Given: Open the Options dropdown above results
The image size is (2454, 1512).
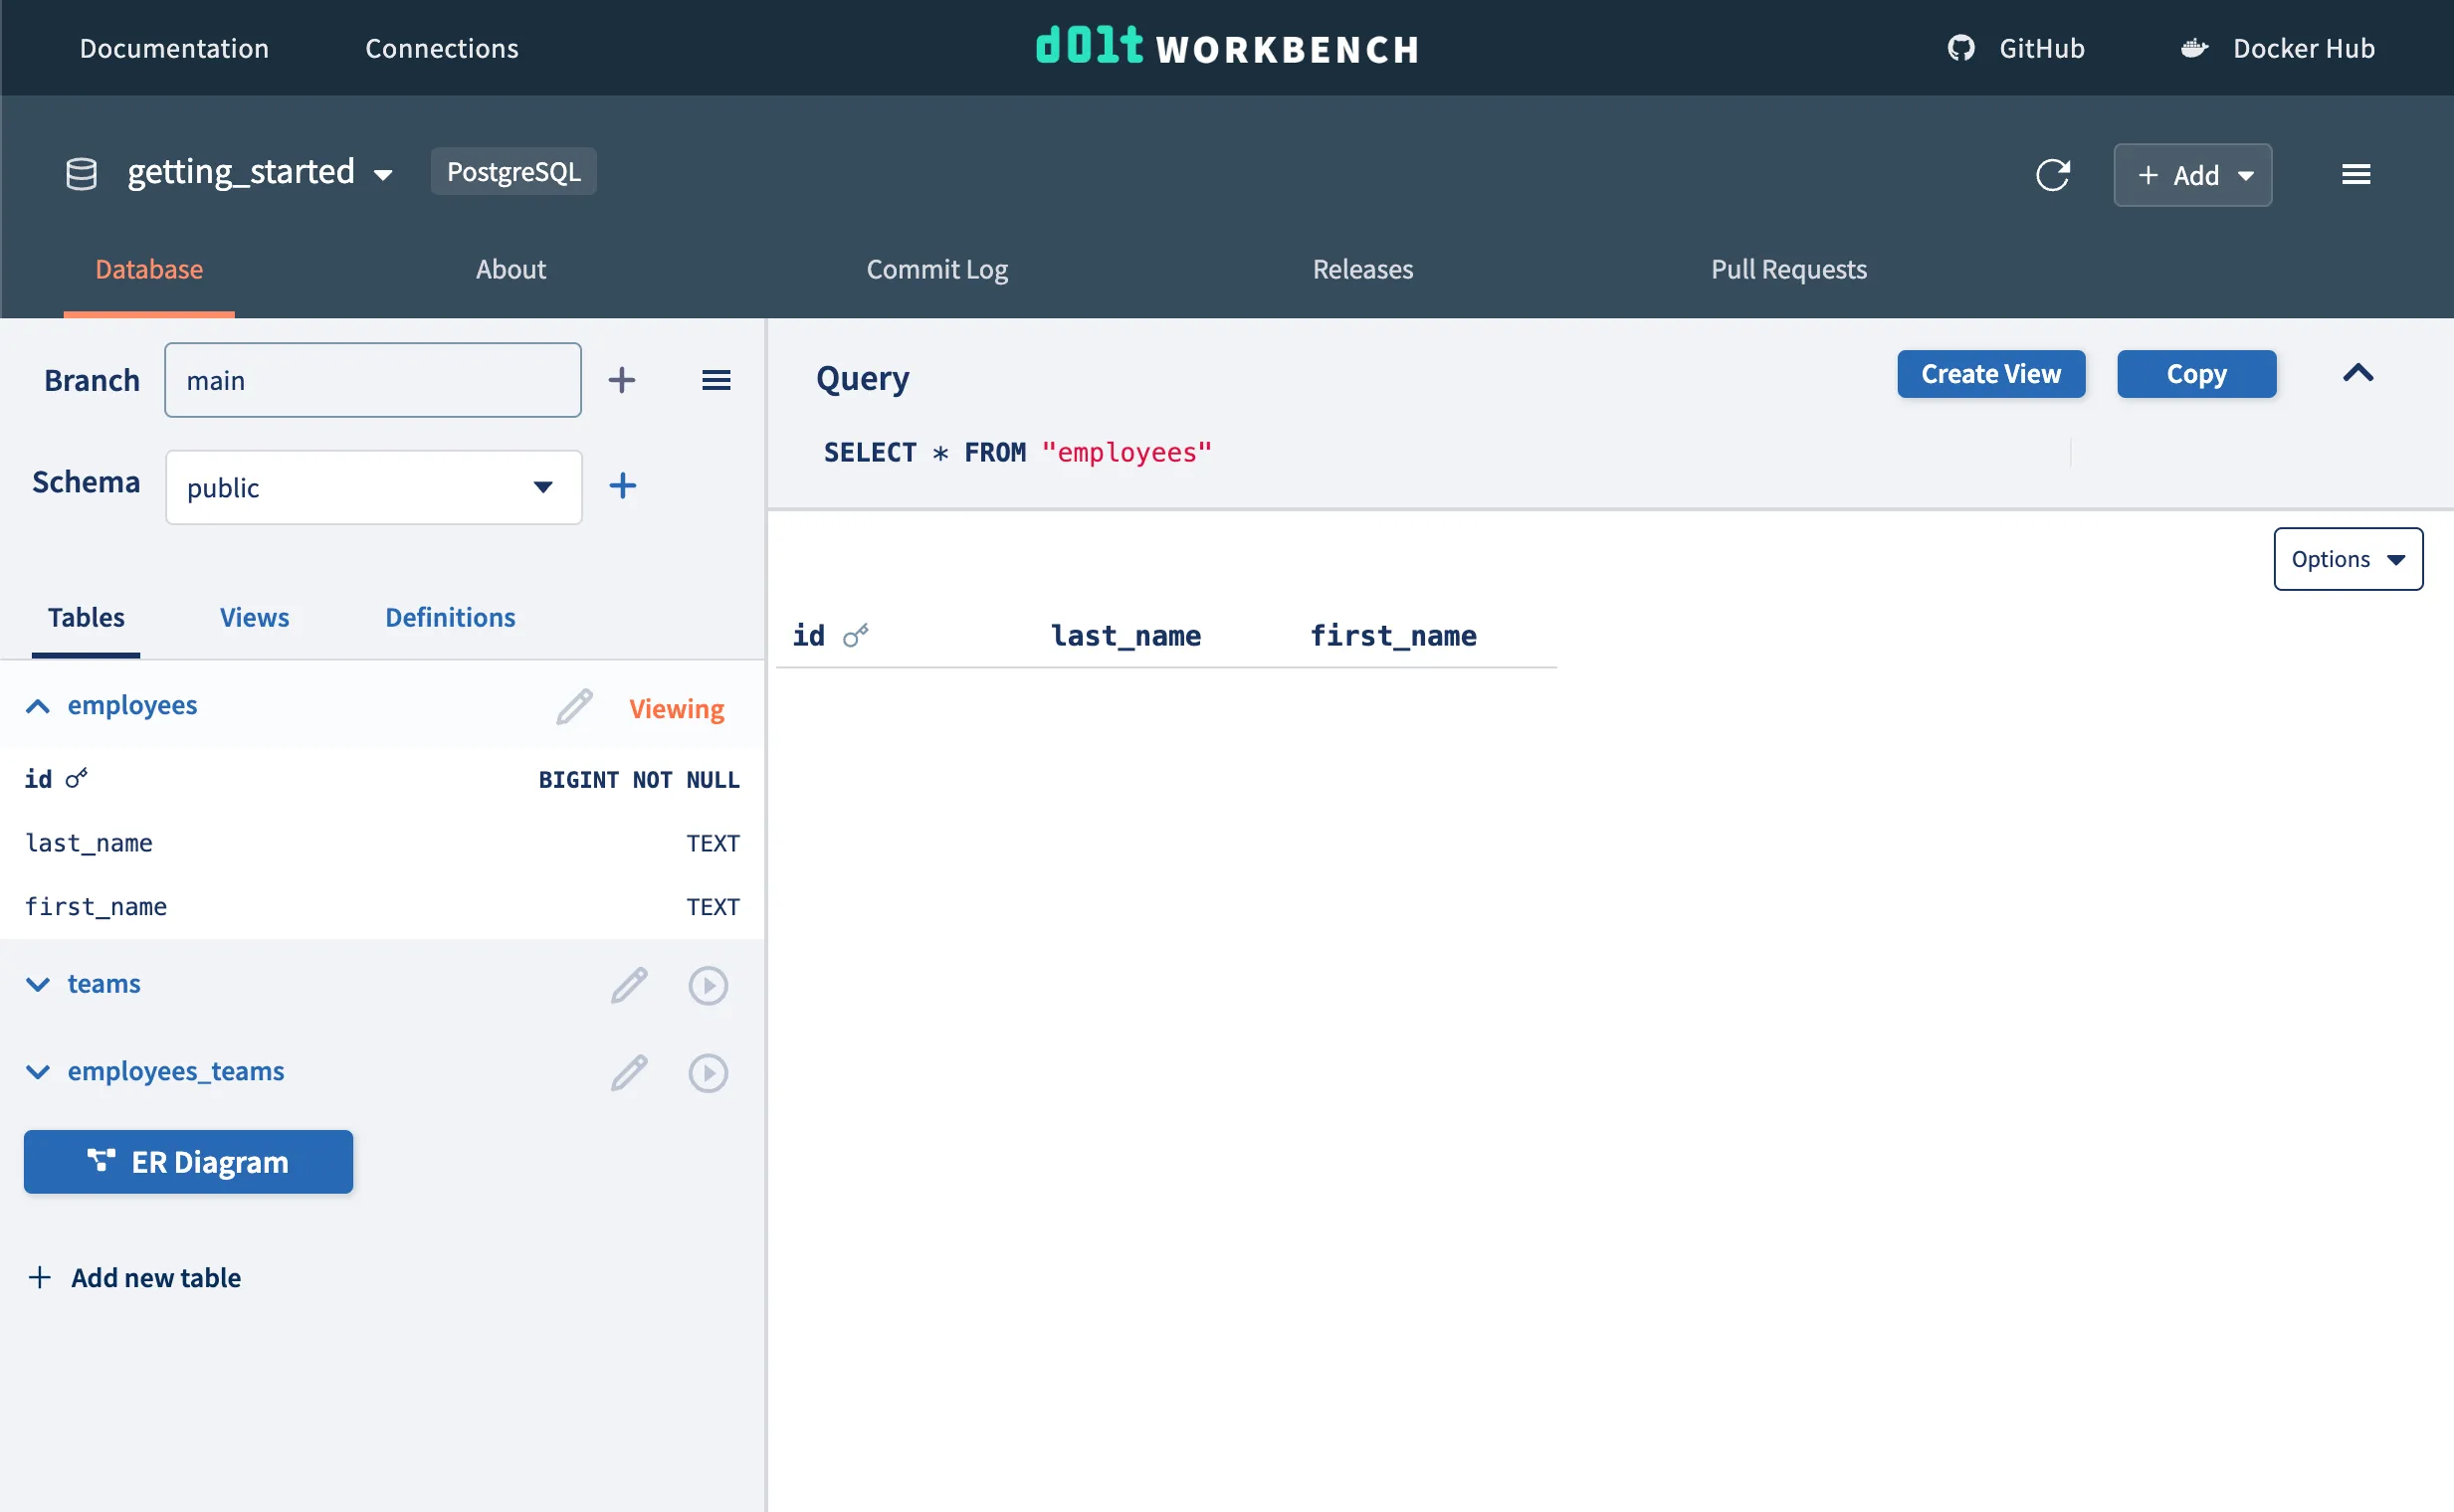Looking at the screenshot, I should [2348, 558].
